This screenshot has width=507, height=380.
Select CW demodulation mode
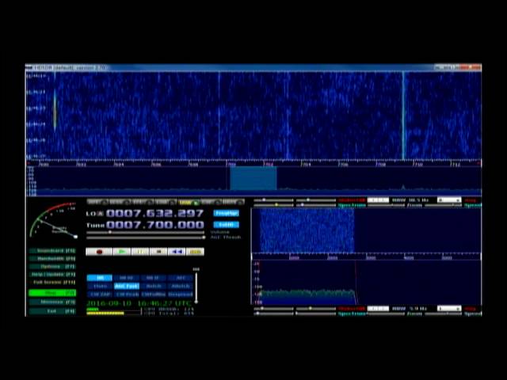coord(211,203)
